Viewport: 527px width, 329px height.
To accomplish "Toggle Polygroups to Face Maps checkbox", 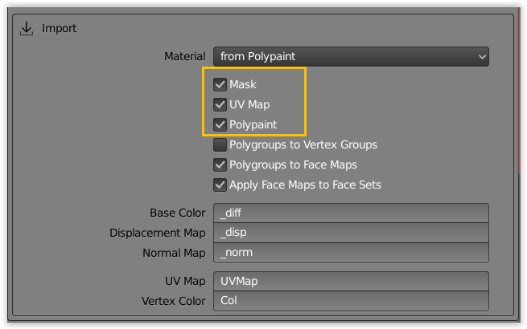I will 220,165.
